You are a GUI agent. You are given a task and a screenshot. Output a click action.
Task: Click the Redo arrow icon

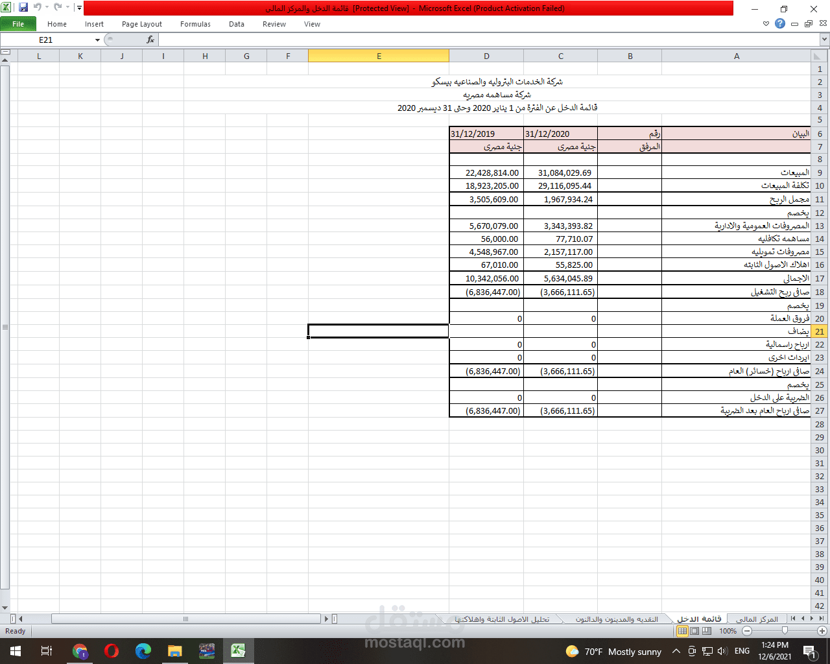[58, 8]
